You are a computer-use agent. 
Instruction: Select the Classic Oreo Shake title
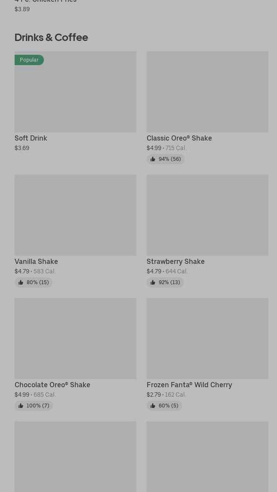coord(179,138)
